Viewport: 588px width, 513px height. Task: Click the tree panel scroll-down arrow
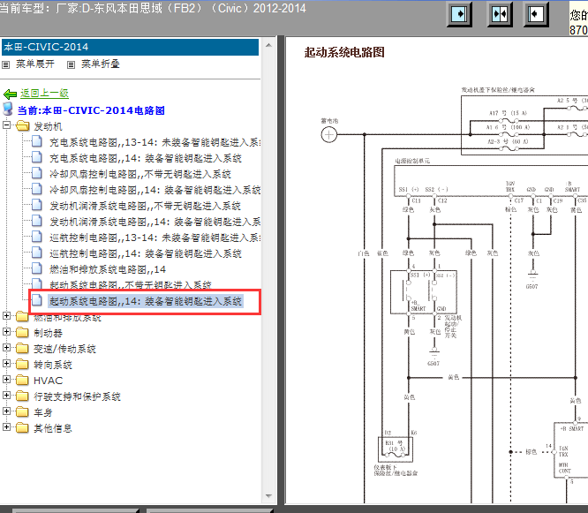pyautogui.click(x=268, y=495)
